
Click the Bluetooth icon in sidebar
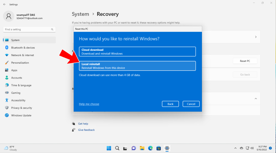(7, 47)
